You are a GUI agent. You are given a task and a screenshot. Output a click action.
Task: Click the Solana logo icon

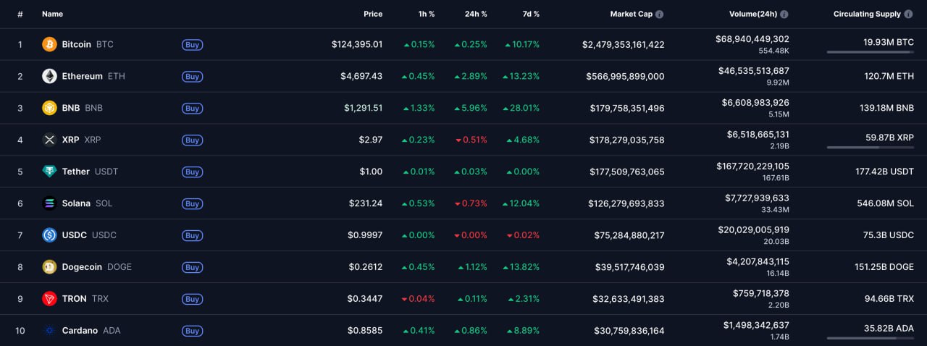click(x=49, y=203)
